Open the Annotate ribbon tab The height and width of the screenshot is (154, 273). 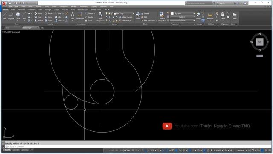[21, 9]
